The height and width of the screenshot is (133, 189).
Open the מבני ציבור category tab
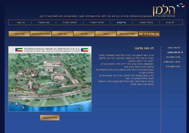point(19,34)
